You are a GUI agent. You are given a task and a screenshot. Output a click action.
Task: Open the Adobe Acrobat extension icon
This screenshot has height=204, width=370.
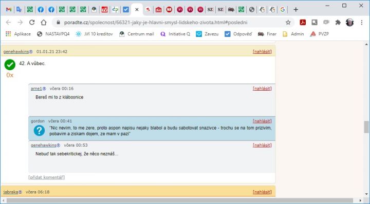click(x=303, y=23)
